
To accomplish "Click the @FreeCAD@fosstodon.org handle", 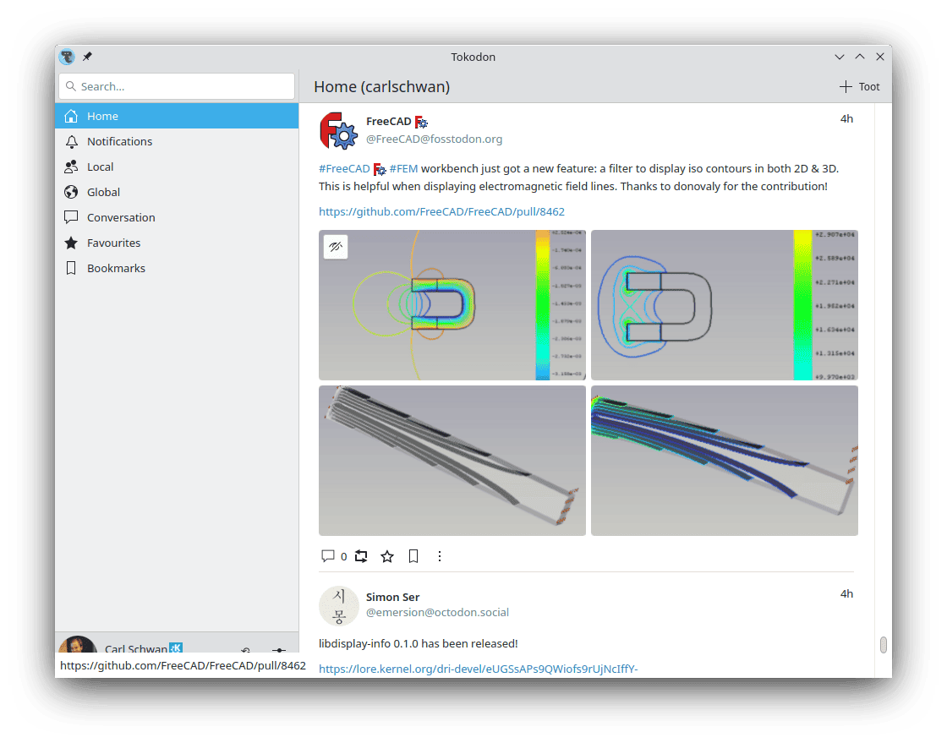I will click(434, 139).
